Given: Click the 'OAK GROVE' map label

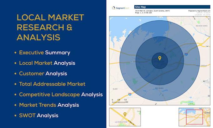Looking at the screenshot, I should [202, 65].
